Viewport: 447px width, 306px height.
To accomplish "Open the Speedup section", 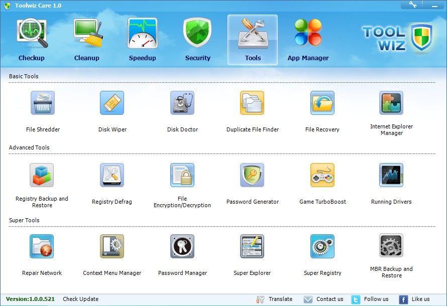I will 143,40.
